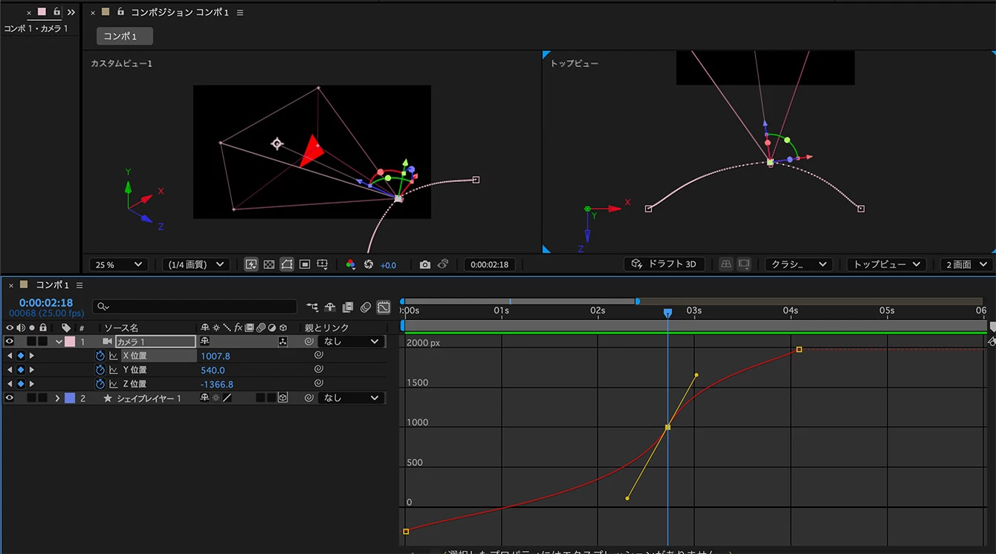The width and height of the screenshot is (996, 554).
Task: Collapse the カメラ 1 layer properties
Action: click(x=58, y=342)
